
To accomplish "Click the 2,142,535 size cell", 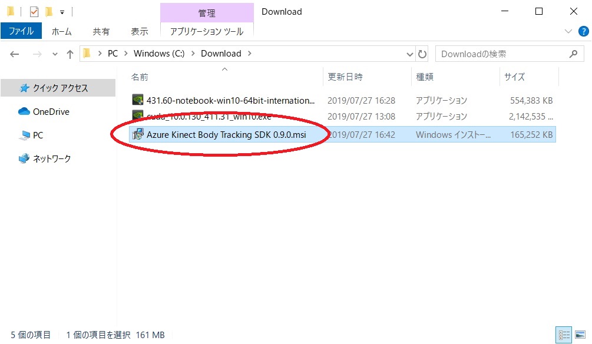I will pos(531,116).
